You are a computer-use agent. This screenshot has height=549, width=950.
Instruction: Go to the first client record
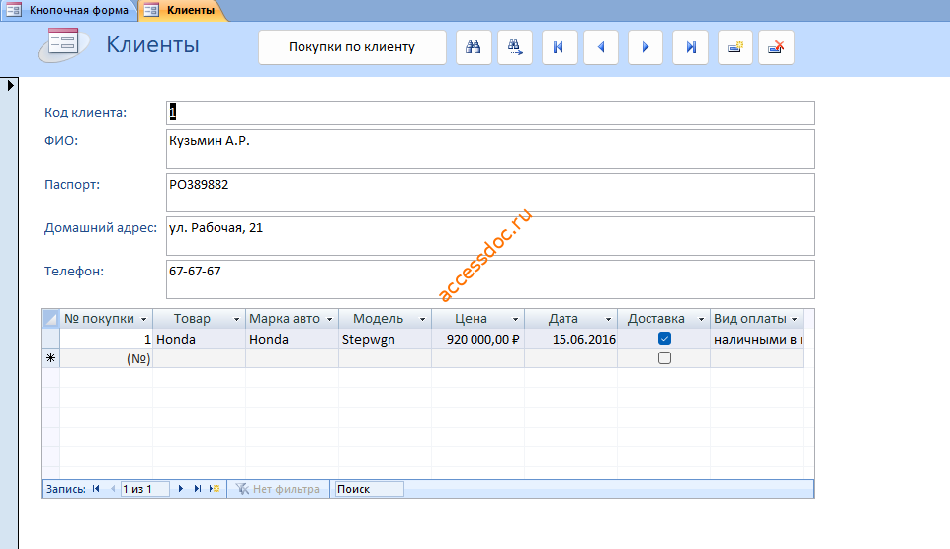(560, 47)
